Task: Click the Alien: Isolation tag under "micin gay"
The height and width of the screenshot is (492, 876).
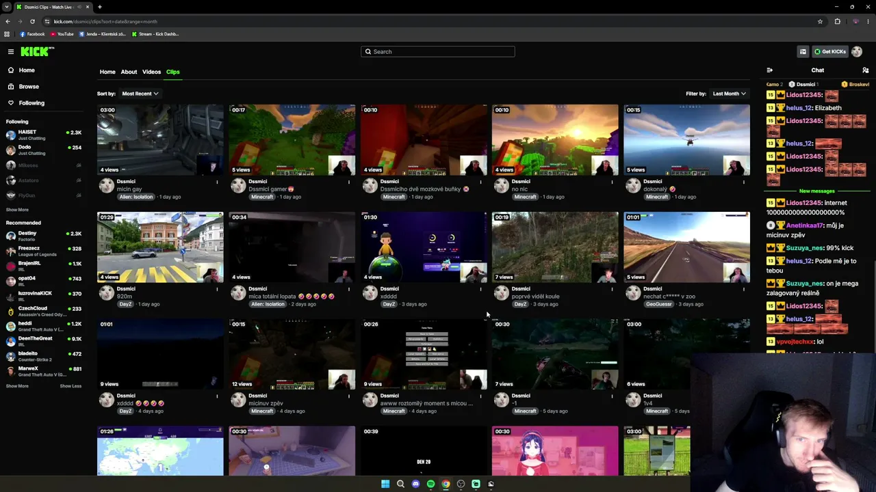Action: (135, 197)
